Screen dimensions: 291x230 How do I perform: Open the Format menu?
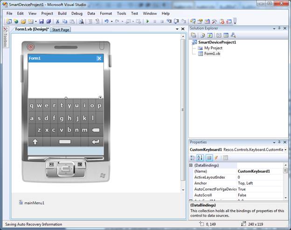pyautogui.click(x=106, y=14)
